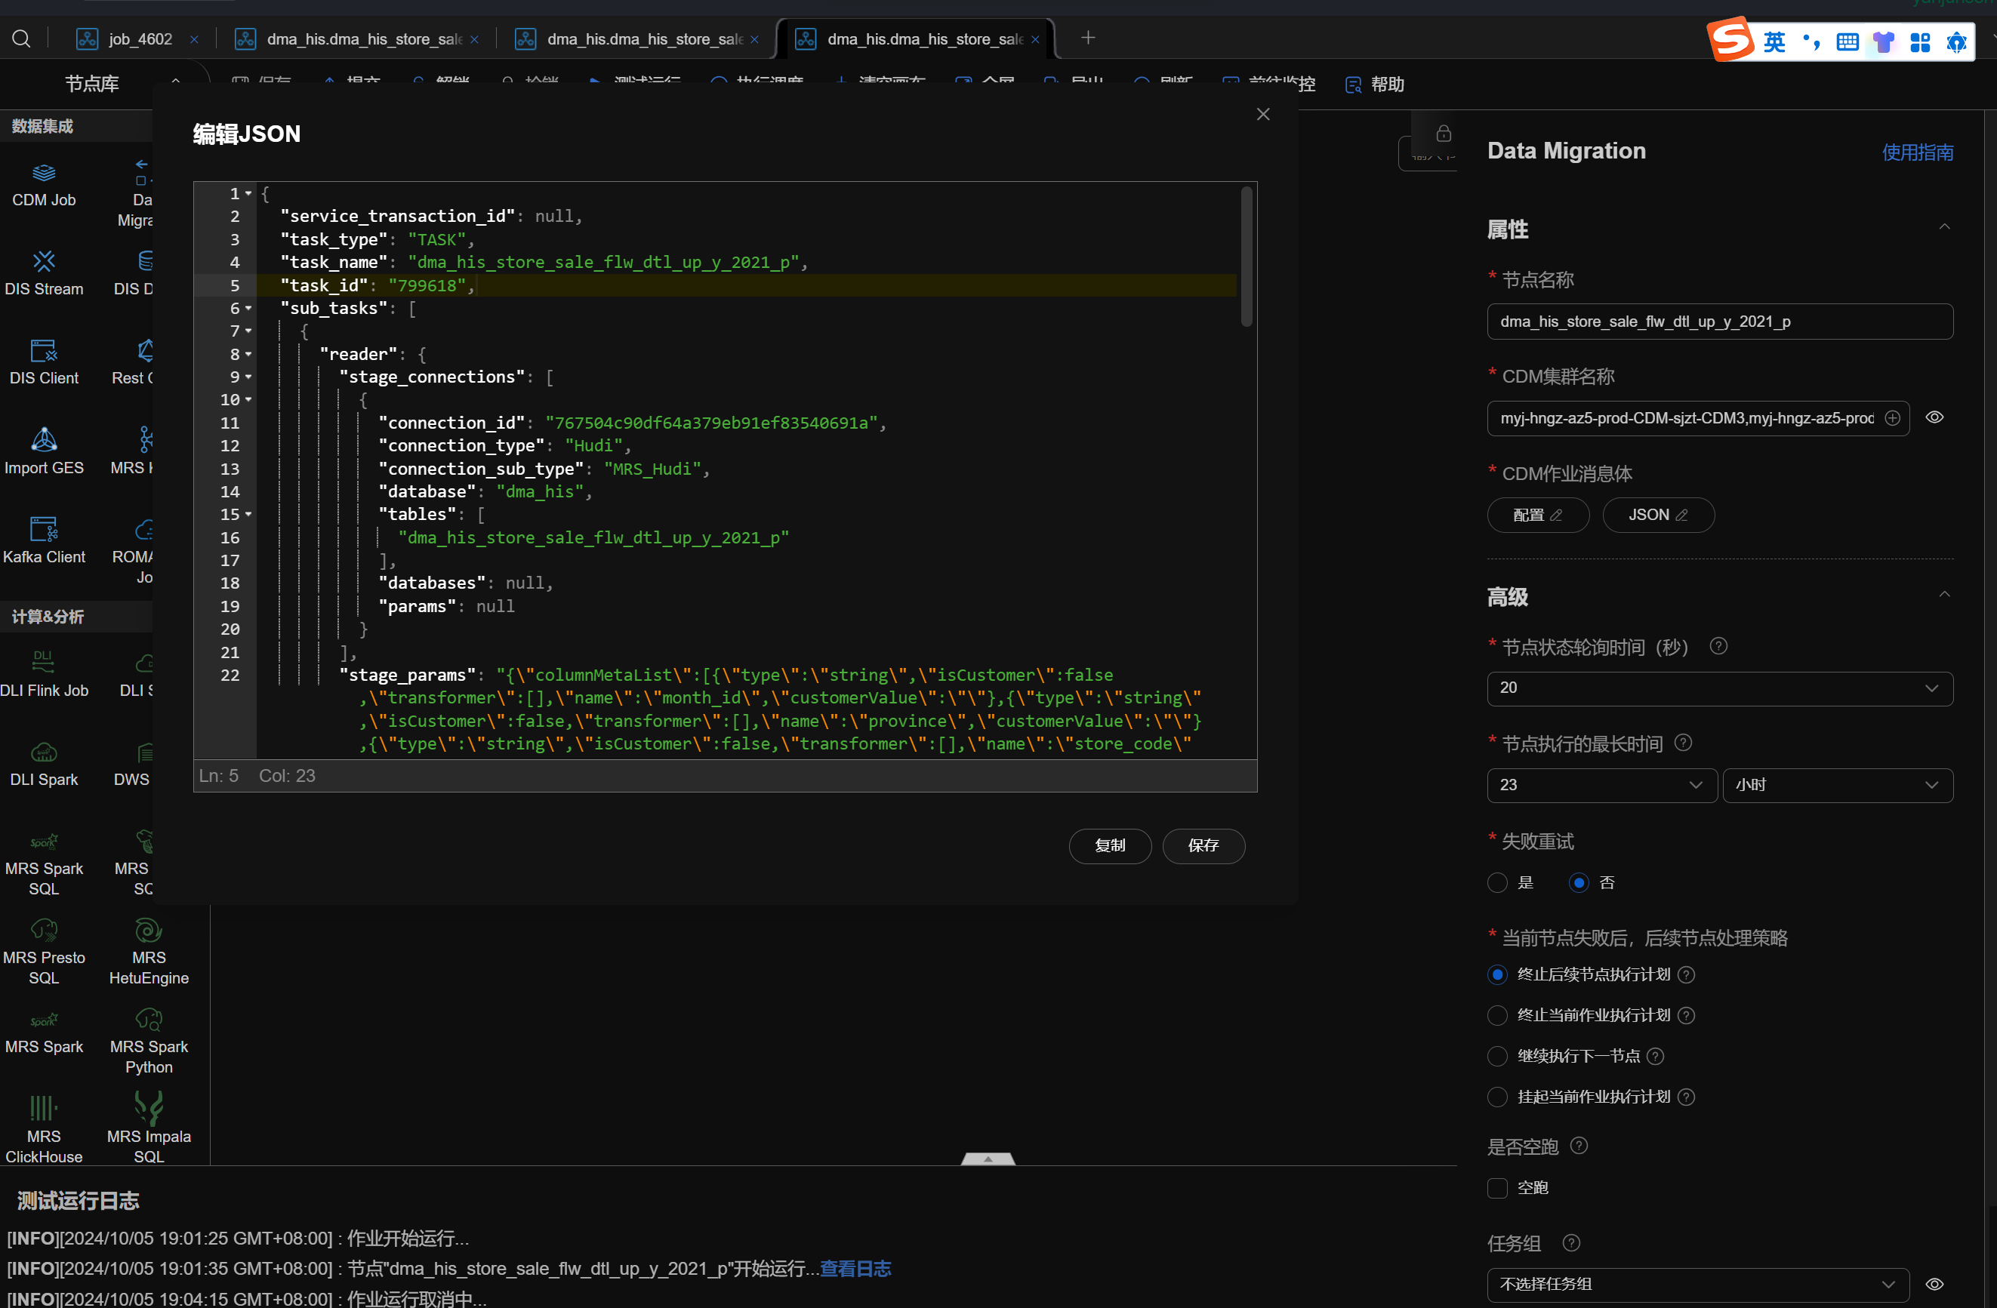The width and height of the screenshot is (1997, 1308).
Task: Select 挂起当前作业执行计划 radio option
Action: pos(1497,1097)
